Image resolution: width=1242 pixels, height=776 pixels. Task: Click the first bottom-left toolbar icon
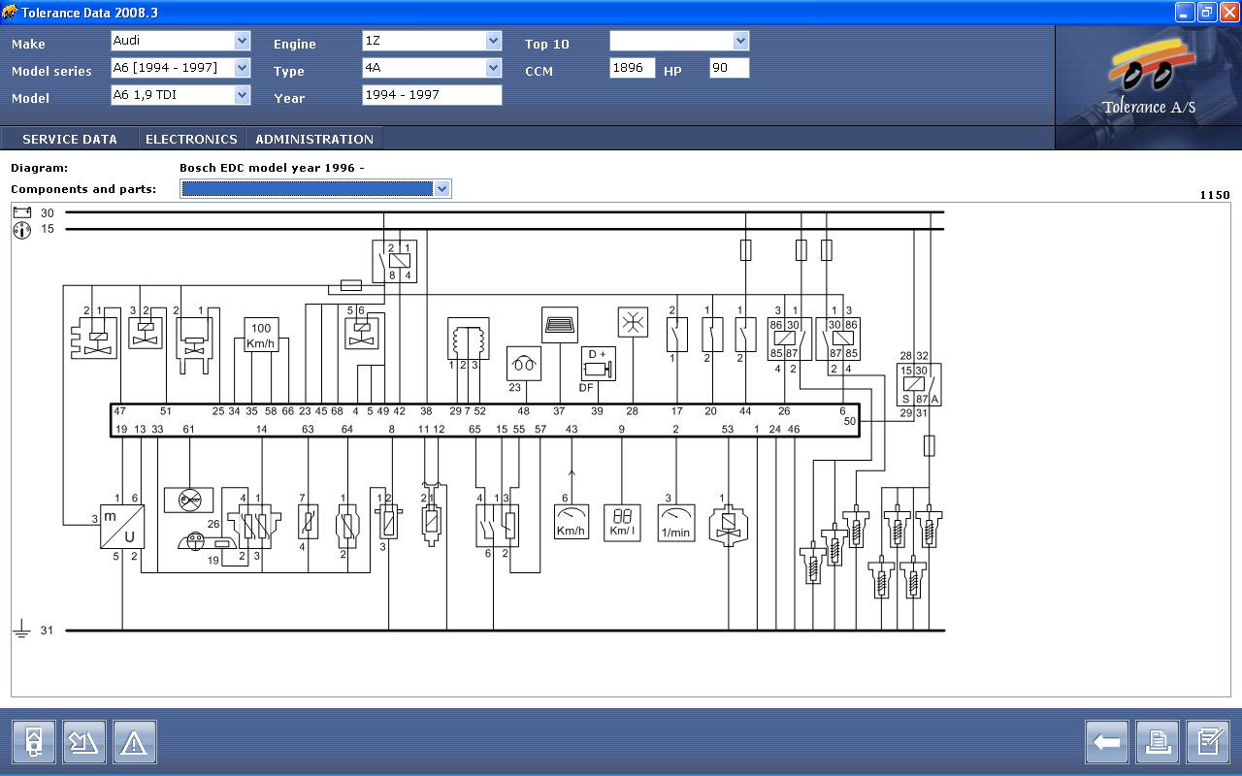(x=33, y=742)
